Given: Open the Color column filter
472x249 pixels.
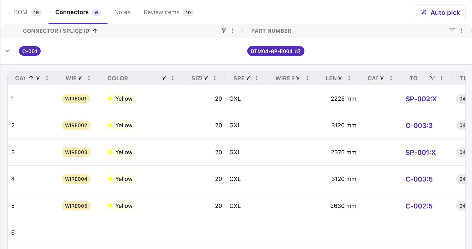Looking at the screenshot, I should coord(164,78).
